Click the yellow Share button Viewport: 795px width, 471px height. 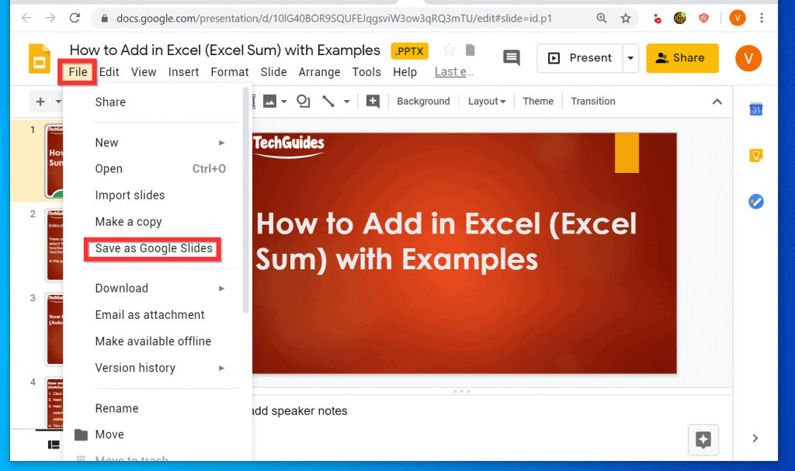click(x=682, y=57)
